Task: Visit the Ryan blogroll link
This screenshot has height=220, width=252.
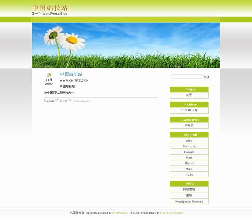Action: coord(189,175)
